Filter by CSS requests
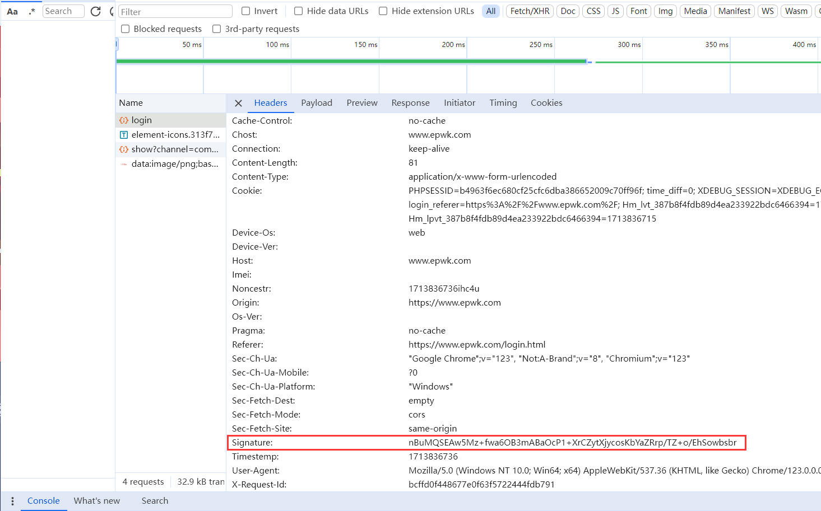The image size is (821, 511). [593, 11]
